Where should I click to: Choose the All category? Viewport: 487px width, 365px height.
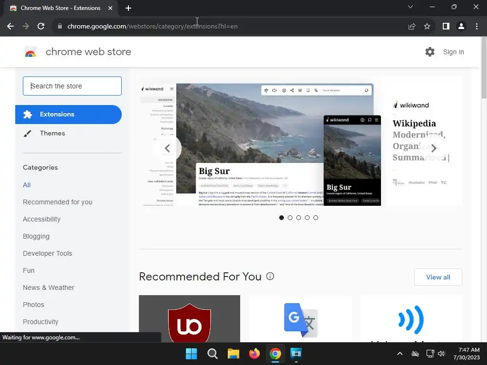pos(27,185)
